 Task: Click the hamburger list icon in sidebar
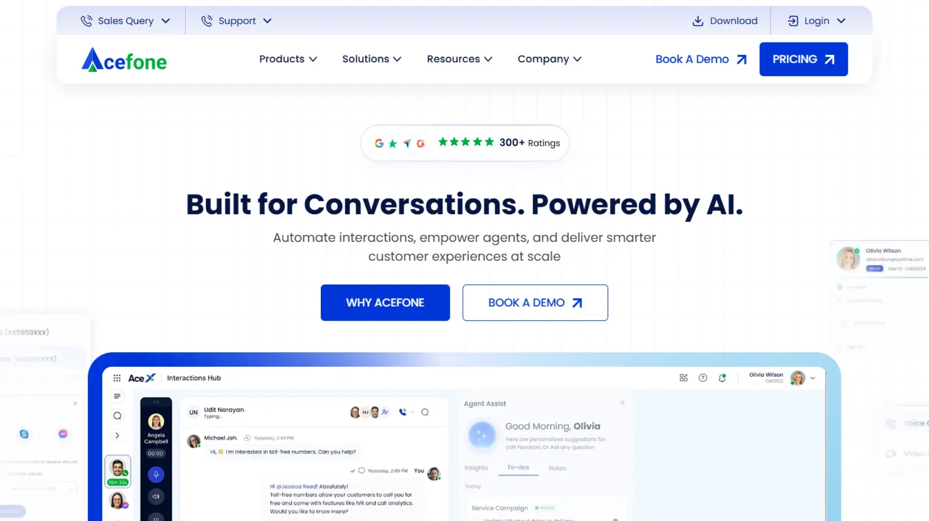(x=117, y=396)
